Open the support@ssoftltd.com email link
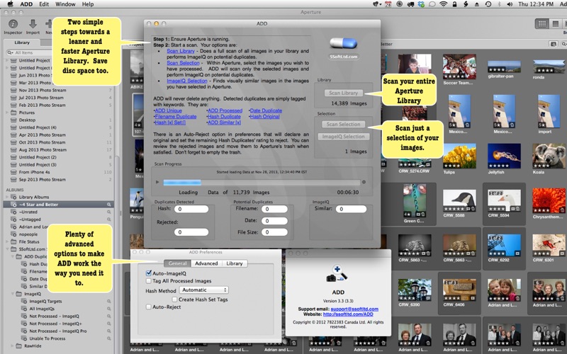567x354 pixels. point(354,309)
